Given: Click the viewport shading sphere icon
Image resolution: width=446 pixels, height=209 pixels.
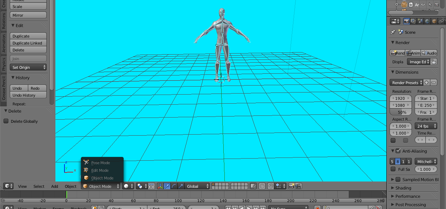Looking at the screenshot, I should [x=128, y=186].
